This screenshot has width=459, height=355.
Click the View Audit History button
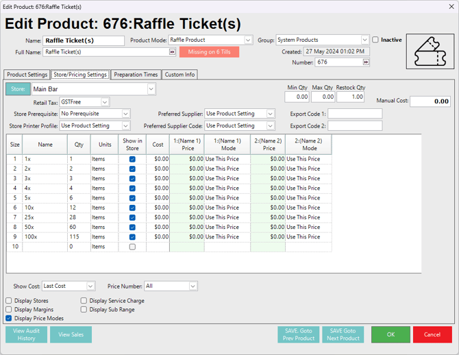pos(27,334)
